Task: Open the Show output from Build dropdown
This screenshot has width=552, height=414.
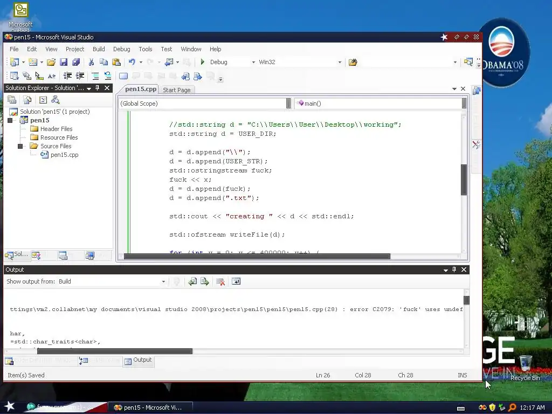Action: (x=163, y=281)
